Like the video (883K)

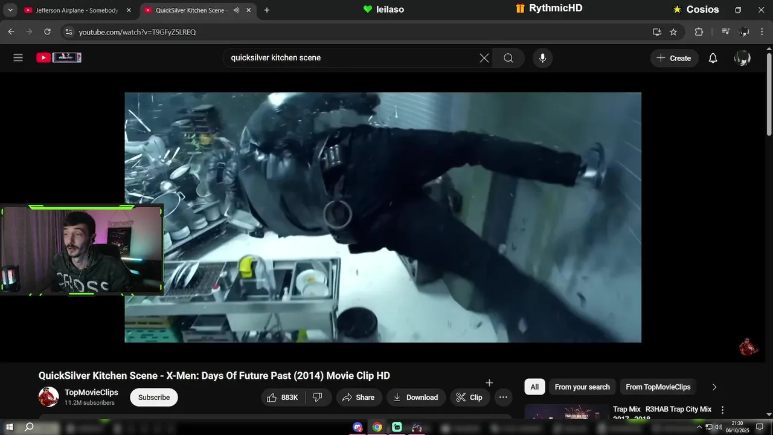[x=283, y=397]
